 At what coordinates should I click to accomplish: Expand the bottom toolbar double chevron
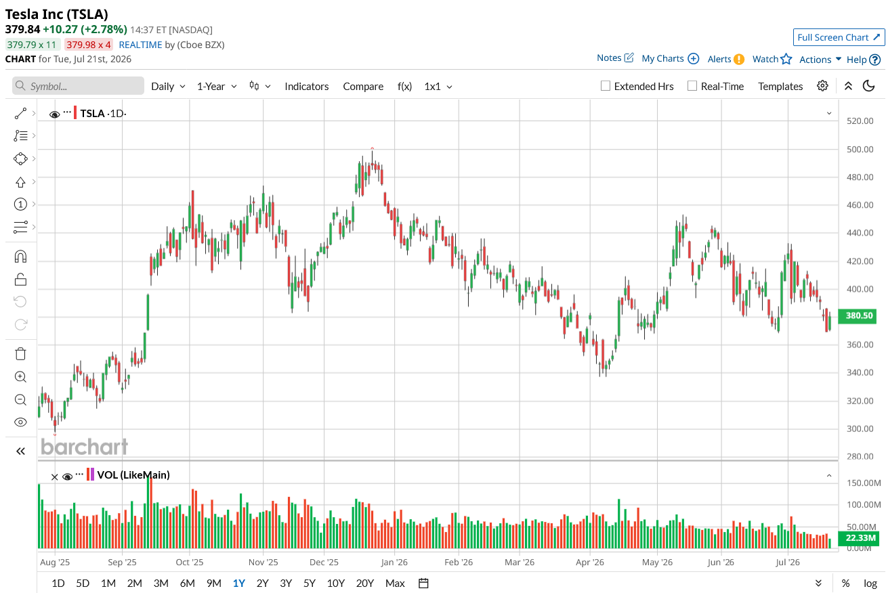point(818,583)
